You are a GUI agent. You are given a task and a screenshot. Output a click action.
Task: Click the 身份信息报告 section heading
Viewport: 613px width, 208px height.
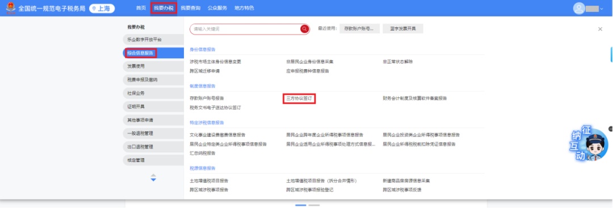coord(203,49)
